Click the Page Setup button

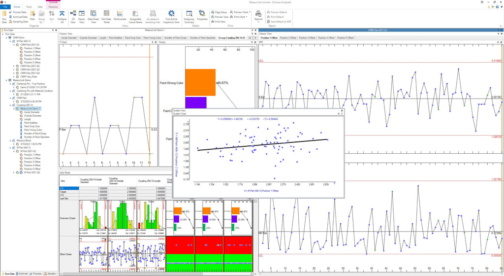[220, 12]
